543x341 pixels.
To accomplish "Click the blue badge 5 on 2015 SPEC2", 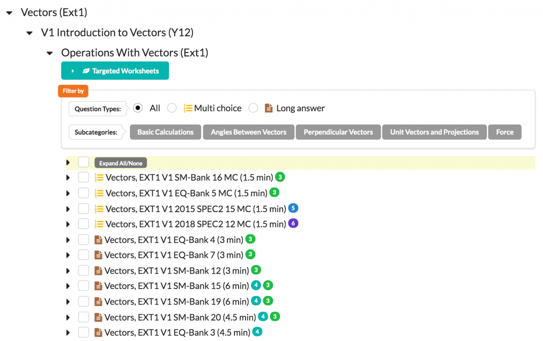I will [293, 208].
